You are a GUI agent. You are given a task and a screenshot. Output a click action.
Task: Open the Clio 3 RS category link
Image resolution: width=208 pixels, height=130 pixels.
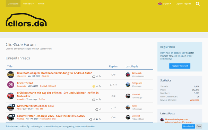pyautogui.click(x=40, y=109)
